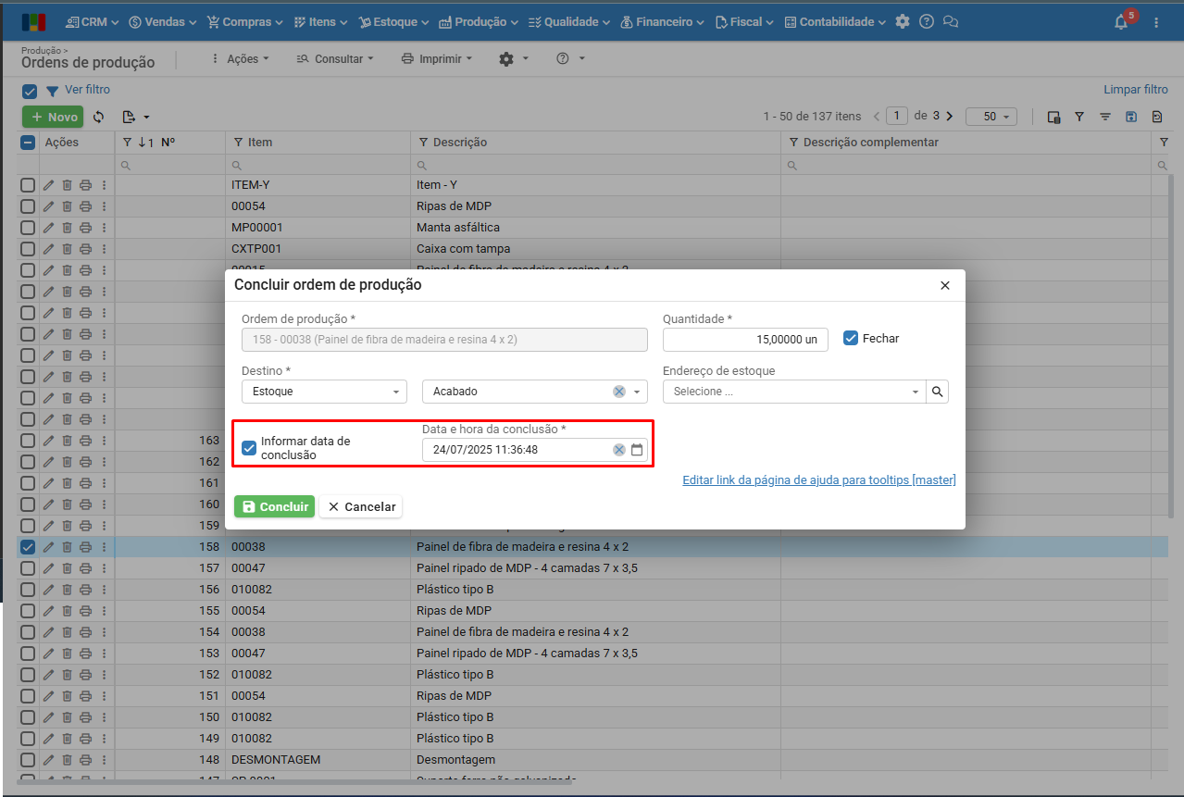Expand the page help question dropdown
The height and width of the screenshot is (797, 1184).
coord(571,58)
